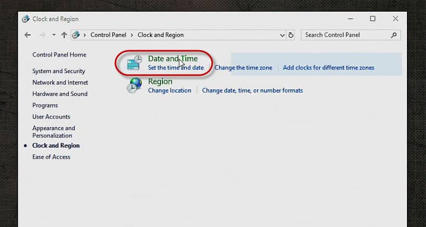This screenshot has height=227, width=426.
Task: Open Programs category
Action: coord(45,105)
